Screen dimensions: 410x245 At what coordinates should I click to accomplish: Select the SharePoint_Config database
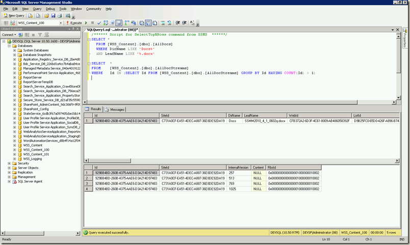36,109
